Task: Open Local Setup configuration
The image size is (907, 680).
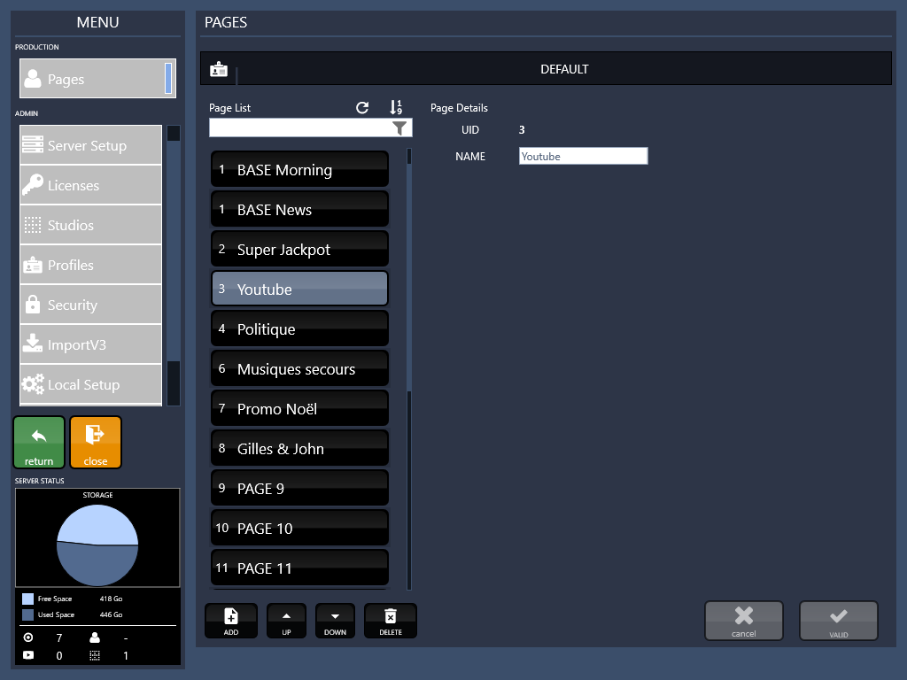Action: click(x=89, y=384)
